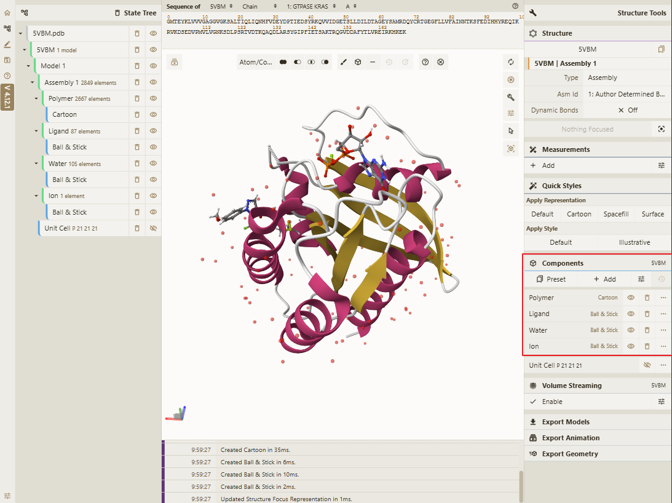
Task: Click the brush color selection icon
Action: [x=343, y=62]
